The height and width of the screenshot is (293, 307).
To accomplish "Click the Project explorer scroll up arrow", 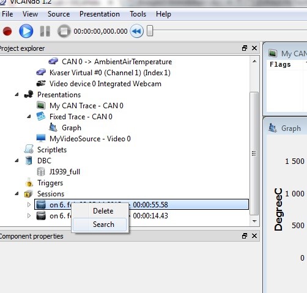I will tap(254, 61).
